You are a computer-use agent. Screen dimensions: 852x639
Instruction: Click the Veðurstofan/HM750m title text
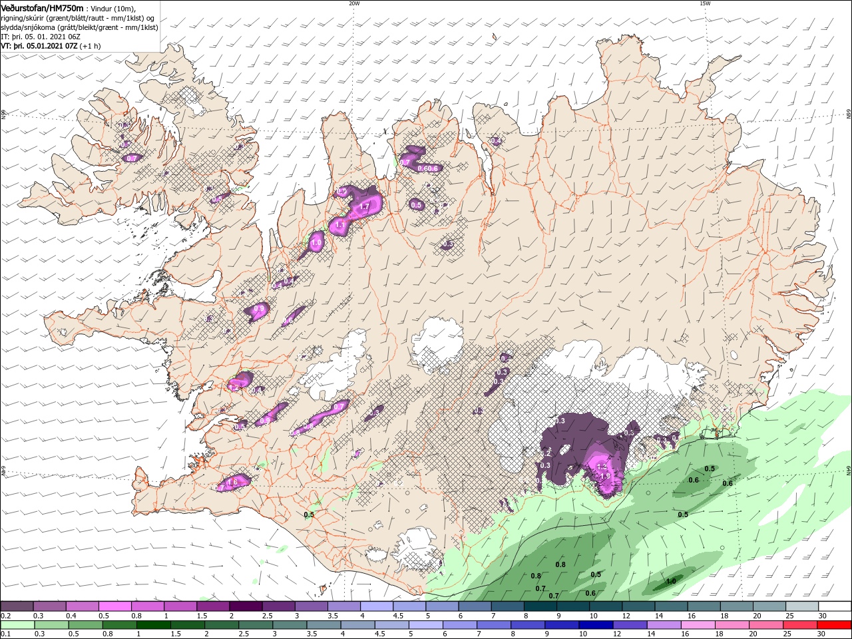(x=42, y=7)
